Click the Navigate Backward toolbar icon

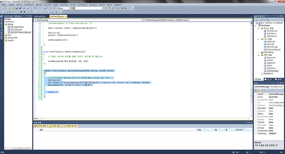[x=45, y=8]
